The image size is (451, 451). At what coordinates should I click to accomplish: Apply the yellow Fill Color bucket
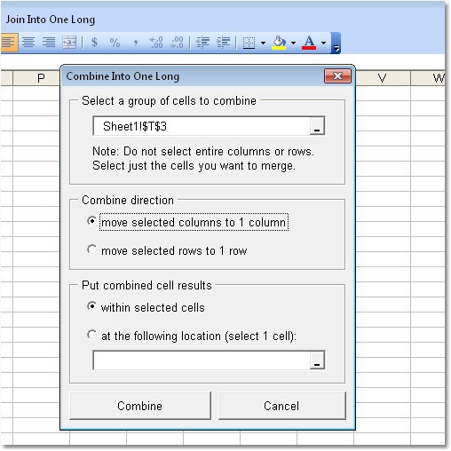click(x=279, y=43)
